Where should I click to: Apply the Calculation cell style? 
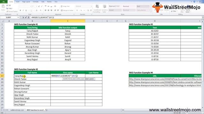[x=143, y=10]
